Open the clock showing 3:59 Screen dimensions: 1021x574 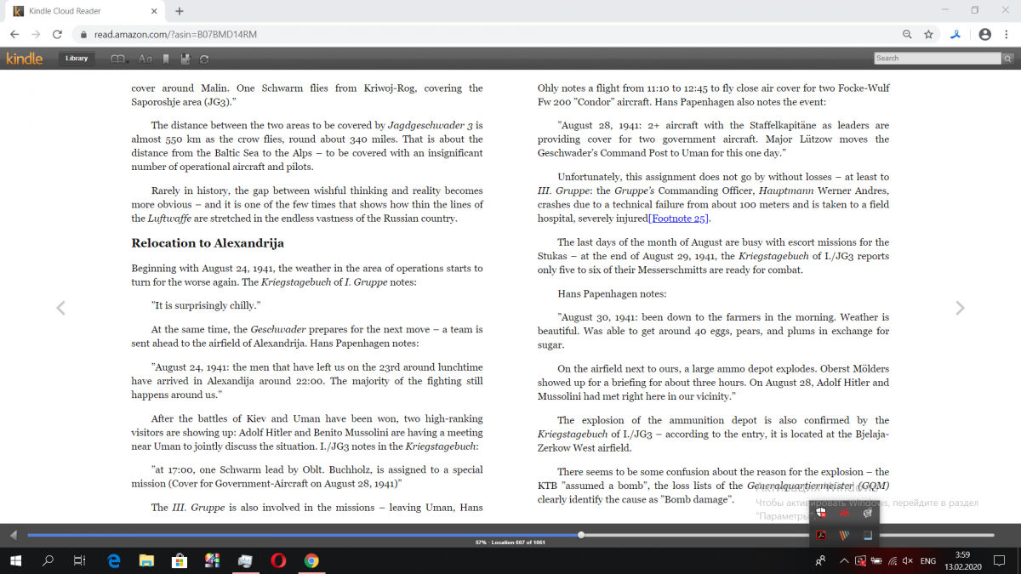(962, 560)
